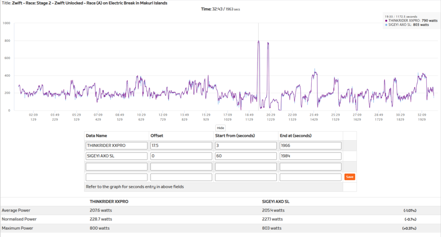
Task: Select the SIGEYI AXO SL data name field
Action: point(116,156)
